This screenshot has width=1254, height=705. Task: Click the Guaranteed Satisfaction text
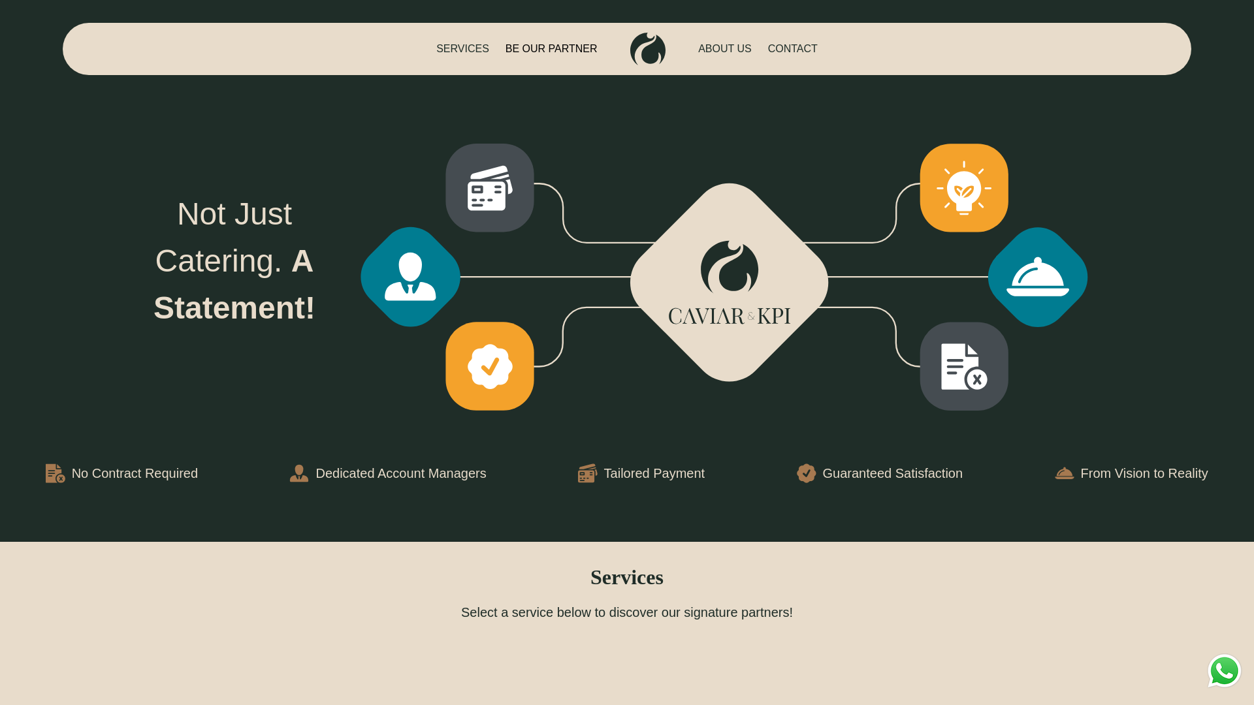[893, 473]
